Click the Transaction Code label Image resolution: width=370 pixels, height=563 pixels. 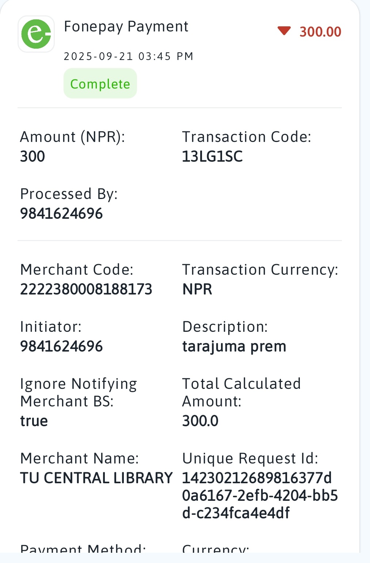(247, 137)
